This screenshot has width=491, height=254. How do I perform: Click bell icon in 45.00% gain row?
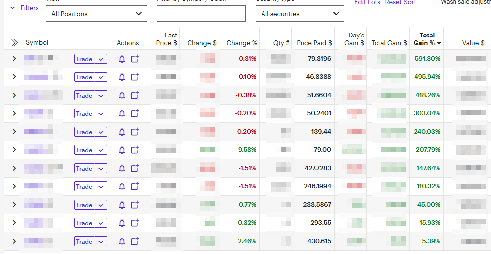122,205
